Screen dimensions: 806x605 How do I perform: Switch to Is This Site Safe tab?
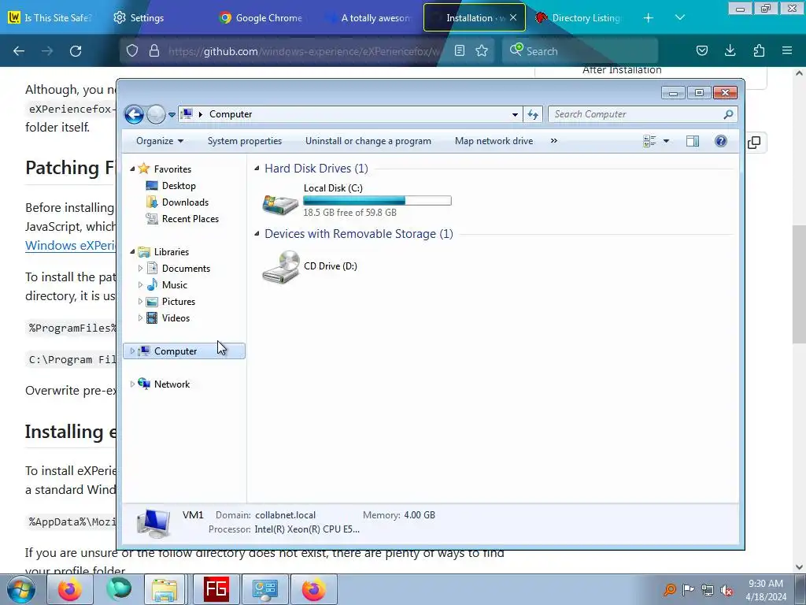50,17
